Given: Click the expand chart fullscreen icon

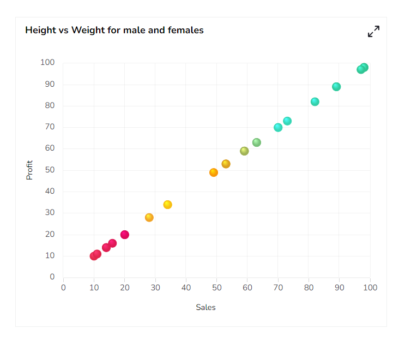Looking at the screenshot, I should tap(373, 31).
